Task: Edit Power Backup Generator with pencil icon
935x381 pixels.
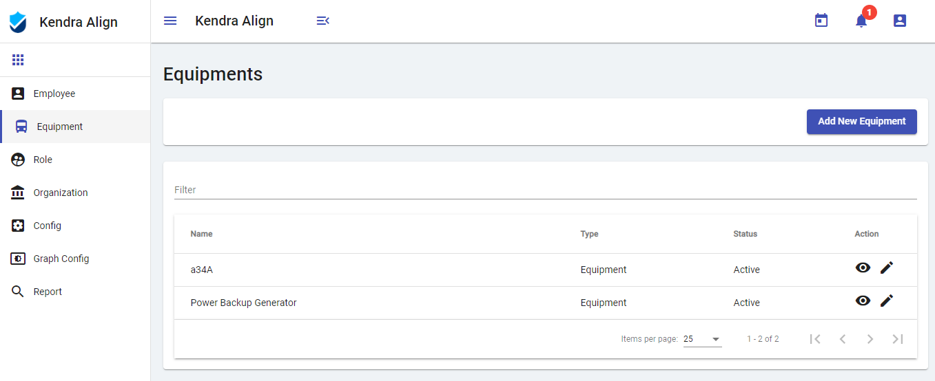Action: pos(887,301)
